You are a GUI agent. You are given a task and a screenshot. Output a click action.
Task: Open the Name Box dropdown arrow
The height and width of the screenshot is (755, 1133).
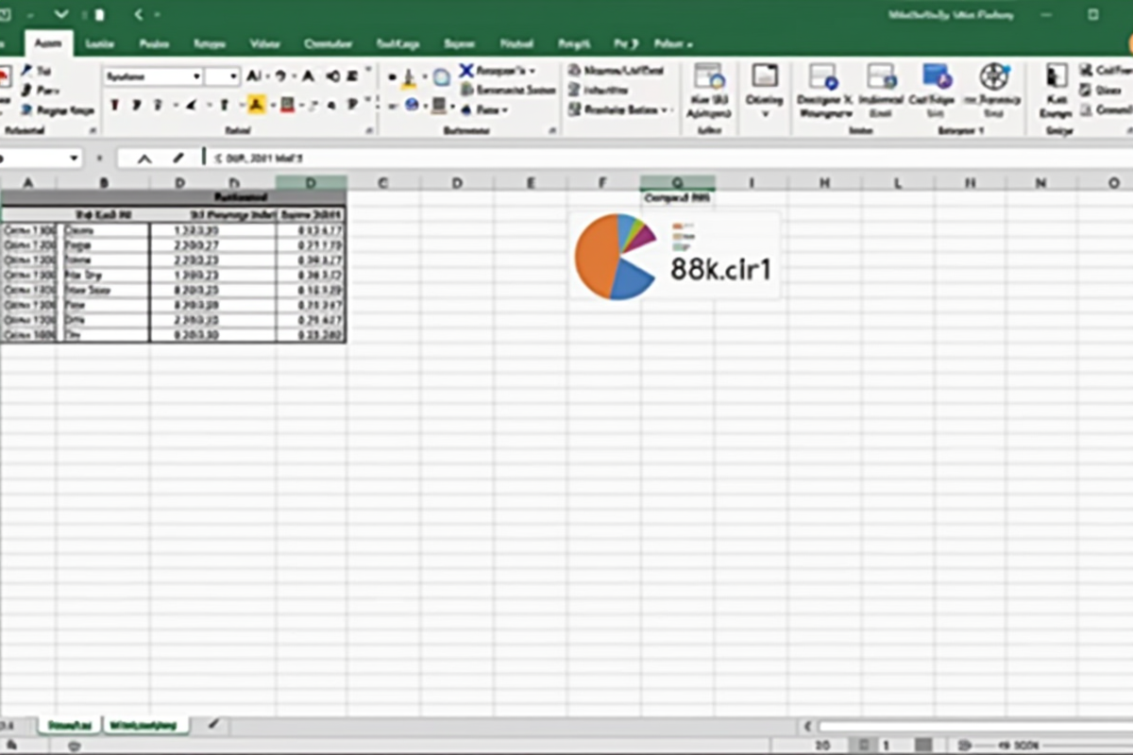73,158
